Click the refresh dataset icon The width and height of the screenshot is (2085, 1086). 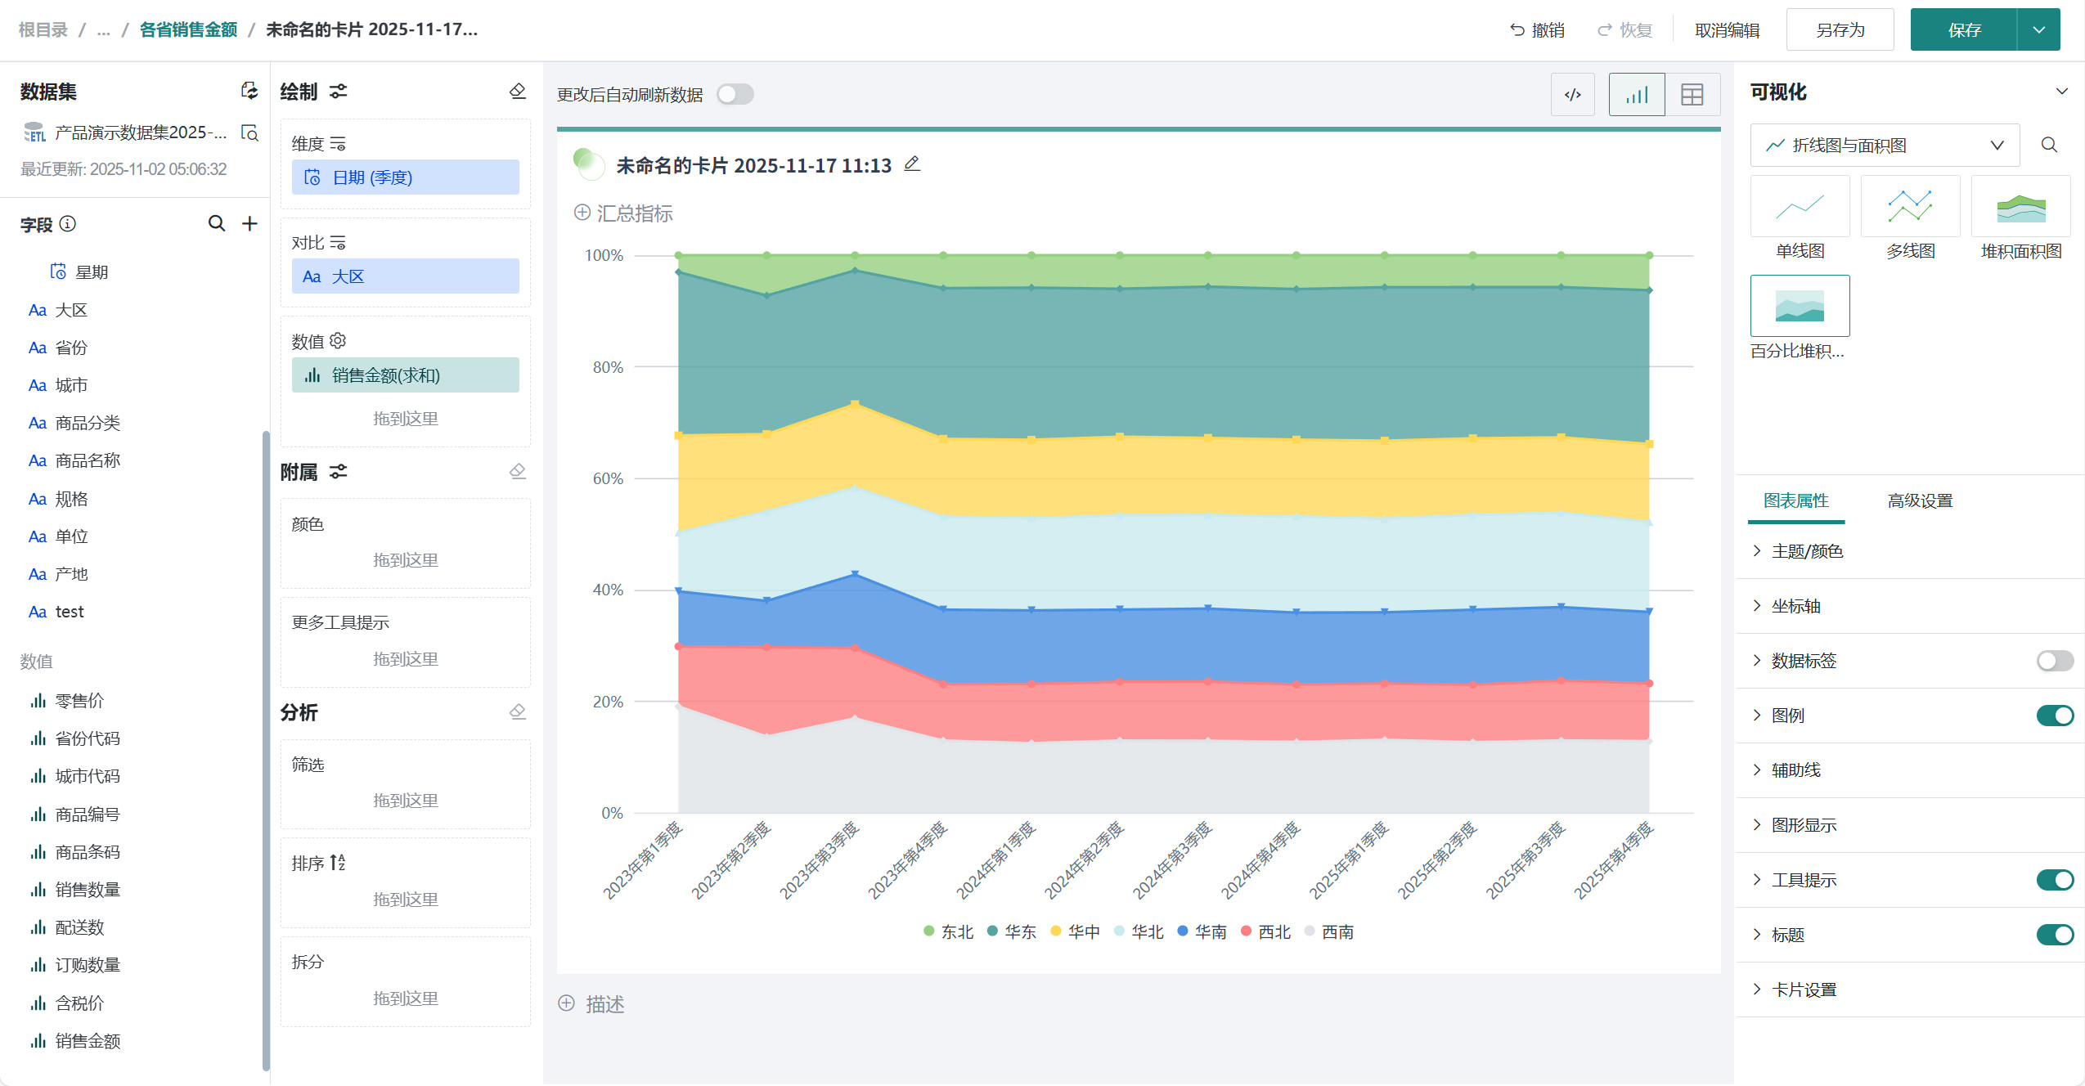coord(249,91)
